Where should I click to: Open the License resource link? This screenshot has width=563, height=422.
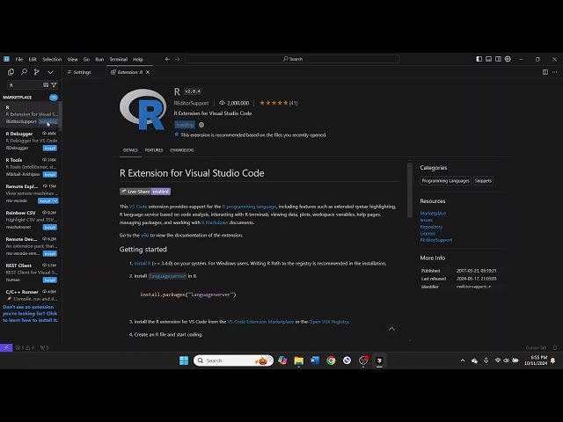click(428, 234)
